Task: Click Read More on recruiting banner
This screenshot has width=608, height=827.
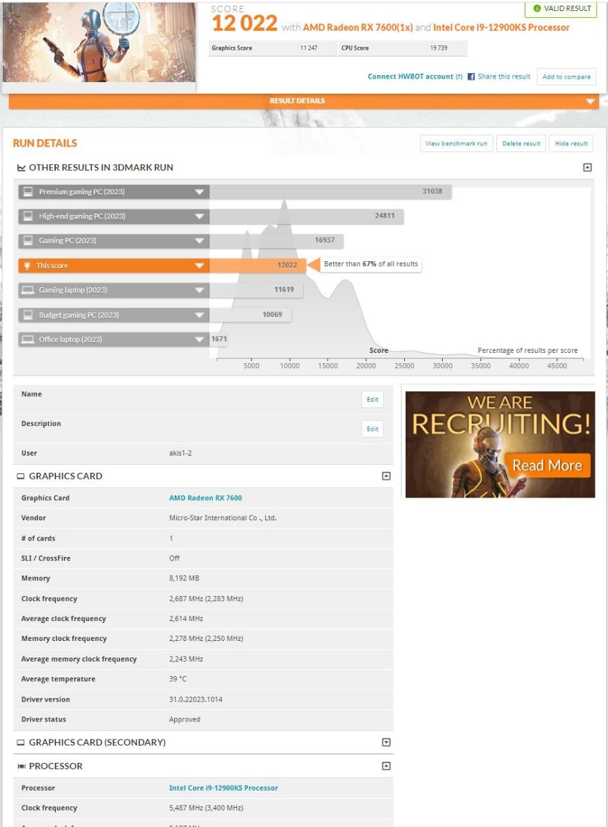Action: tap(547, 465)
